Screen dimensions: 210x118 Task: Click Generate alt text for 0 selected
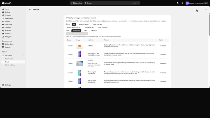77,34
